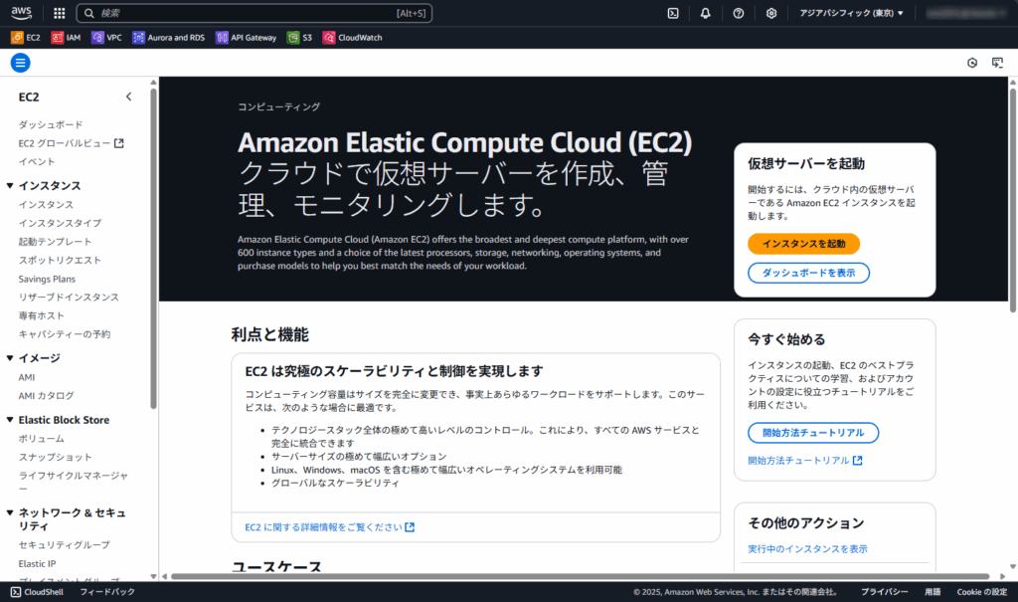Open the AWS services grid menu

click(59, 13)
